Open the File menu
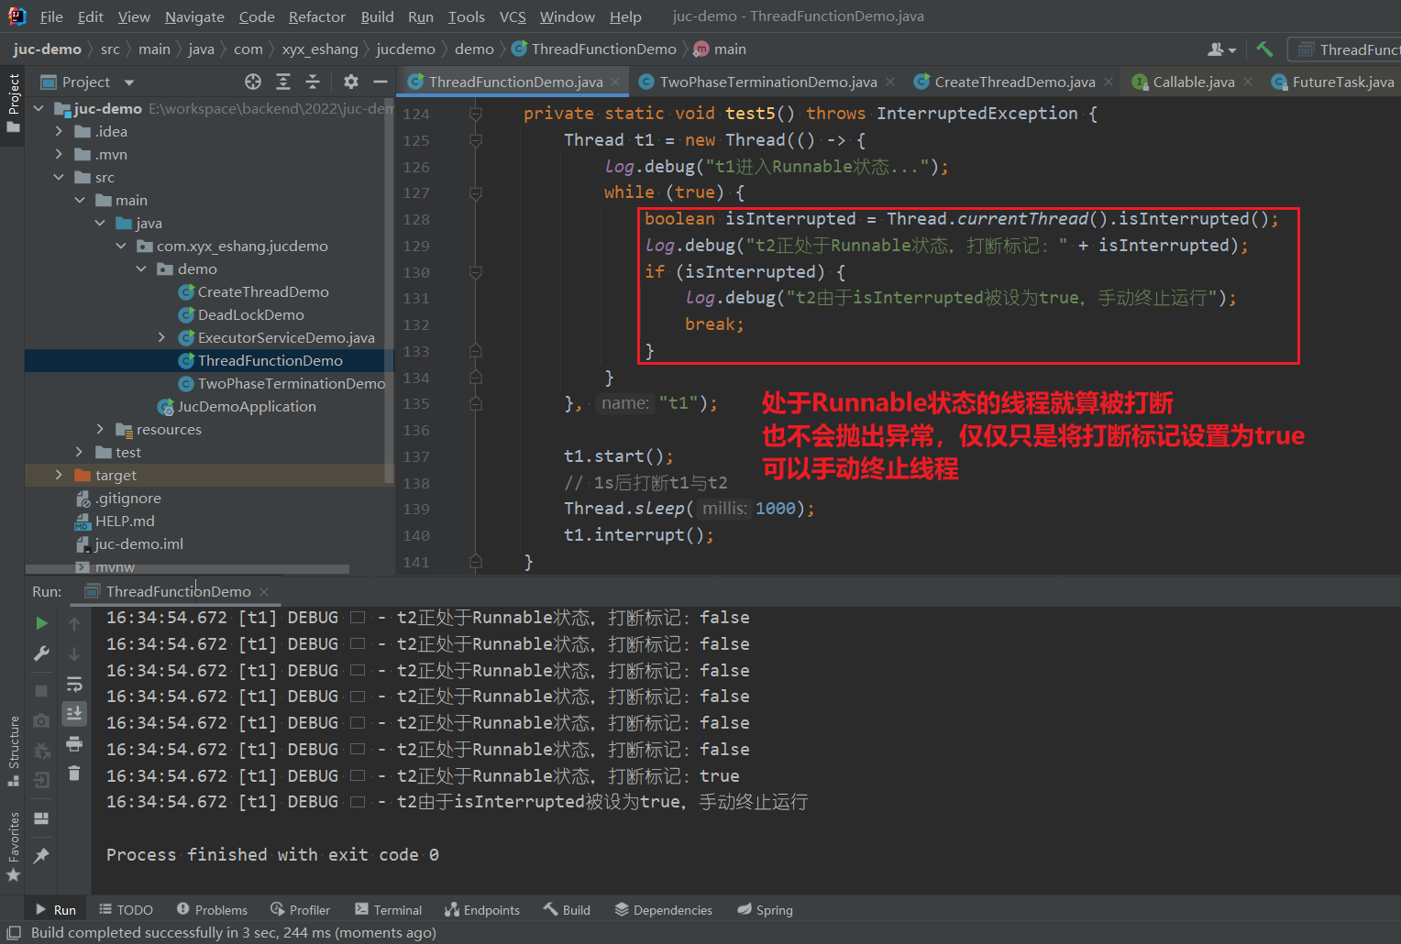1401x944 pixels. 51,16
